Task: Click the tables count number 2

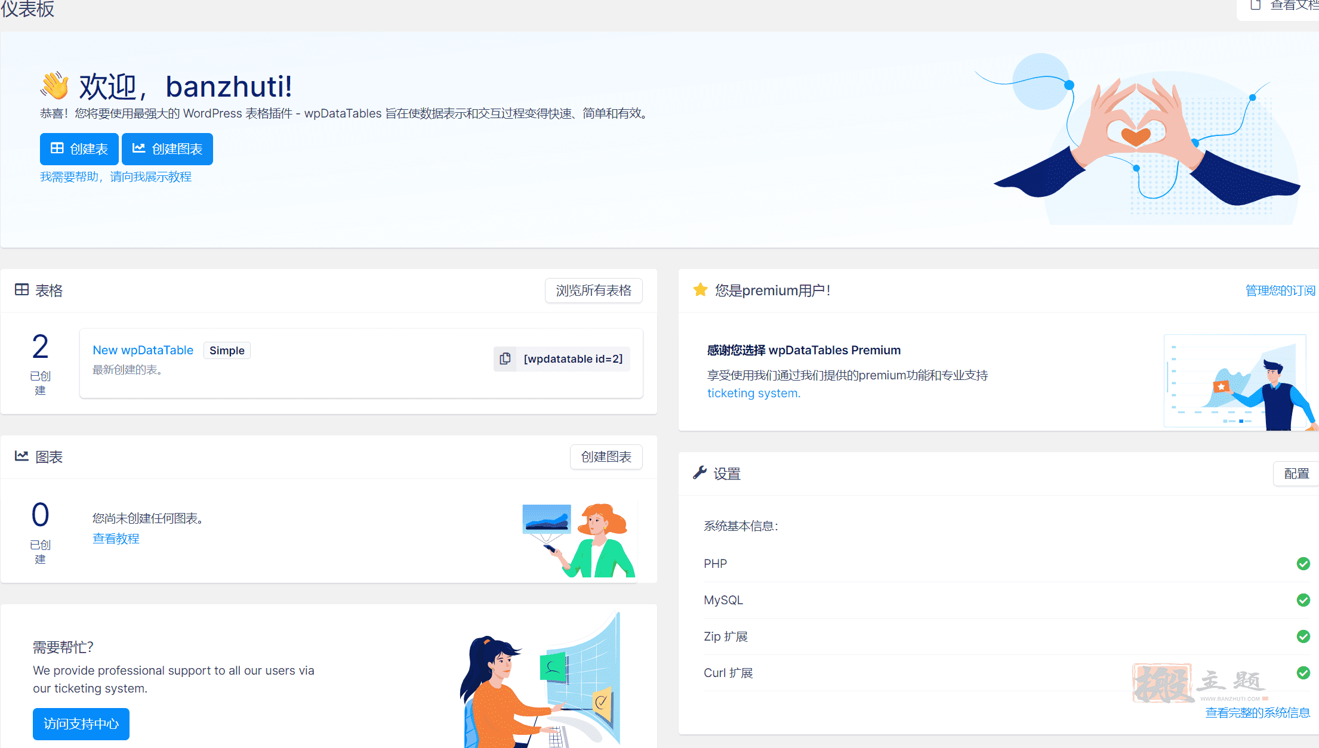Action: [40, 347]
